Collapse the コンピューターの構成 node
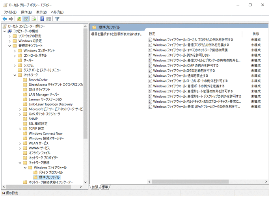The width and height of the screenshot is (270, 198). 5,31
